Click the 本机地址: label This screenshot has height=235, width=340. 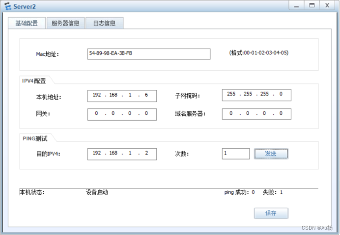tap(49, 97)
